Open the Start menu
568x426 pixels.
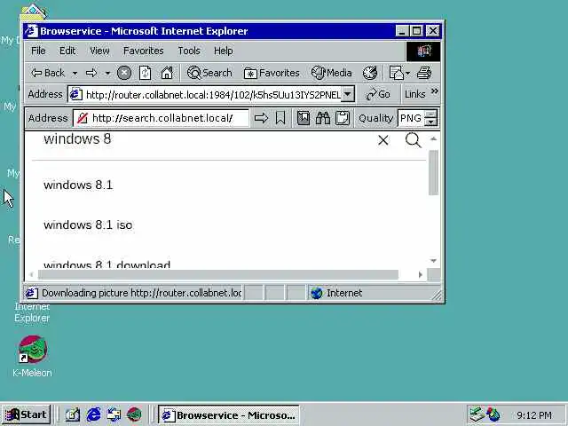click(26, 414)
